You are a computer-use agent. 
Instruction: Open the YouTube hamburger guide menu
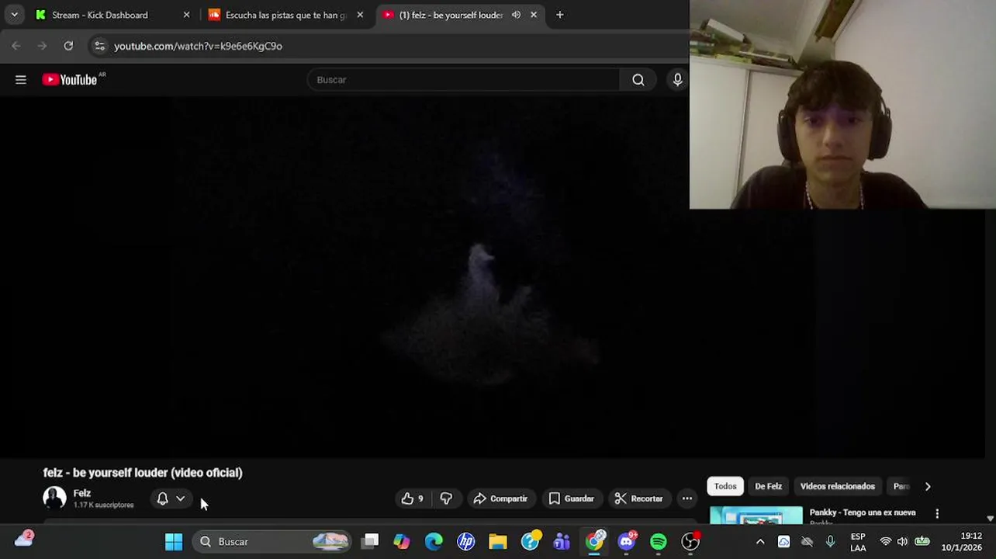21,79
